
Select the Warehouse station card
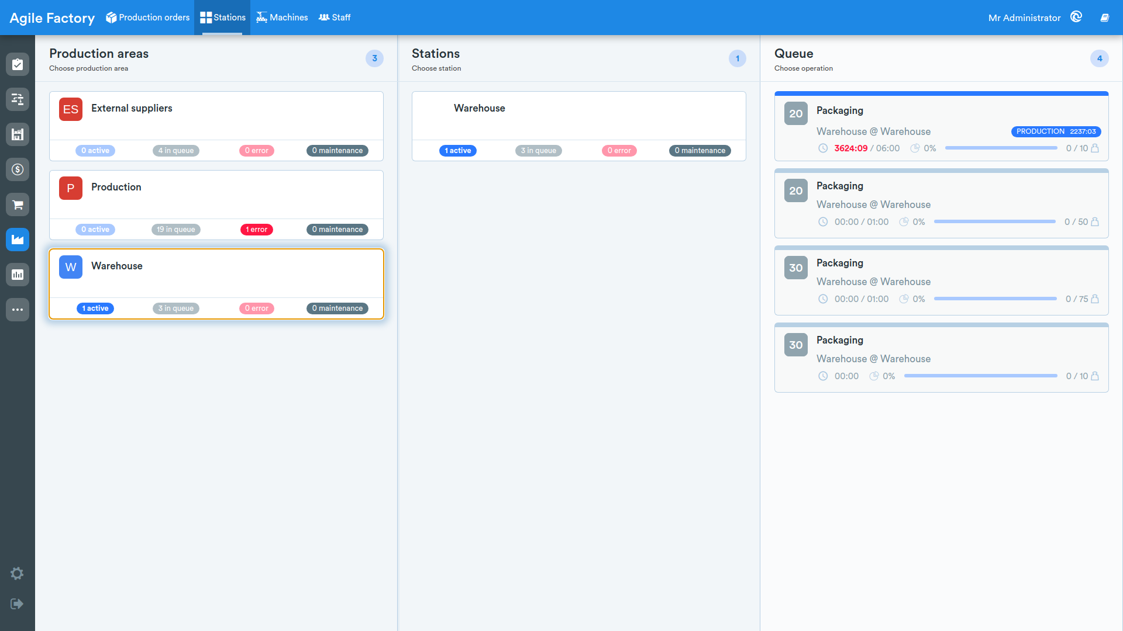coord(579,126)
